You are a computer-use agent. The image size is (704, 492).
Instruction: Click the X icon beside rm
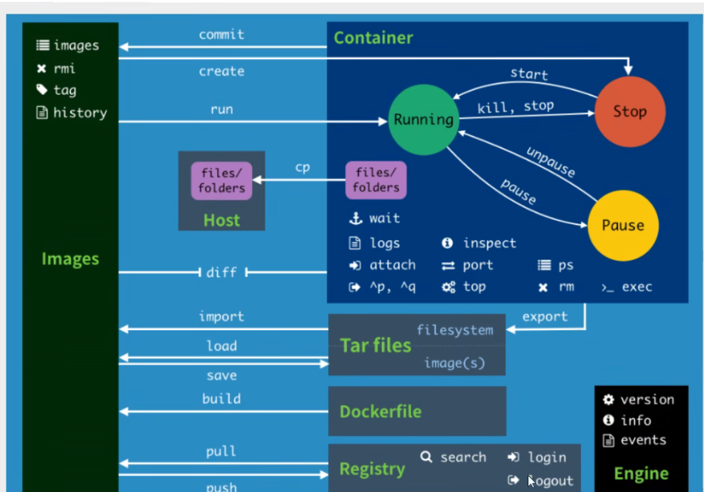pos(543,287)
